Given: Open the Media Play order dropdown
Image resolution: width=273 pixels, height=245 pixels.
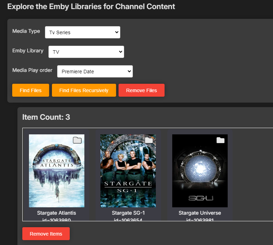Looking at the screenshot, I should click(95, 71).
